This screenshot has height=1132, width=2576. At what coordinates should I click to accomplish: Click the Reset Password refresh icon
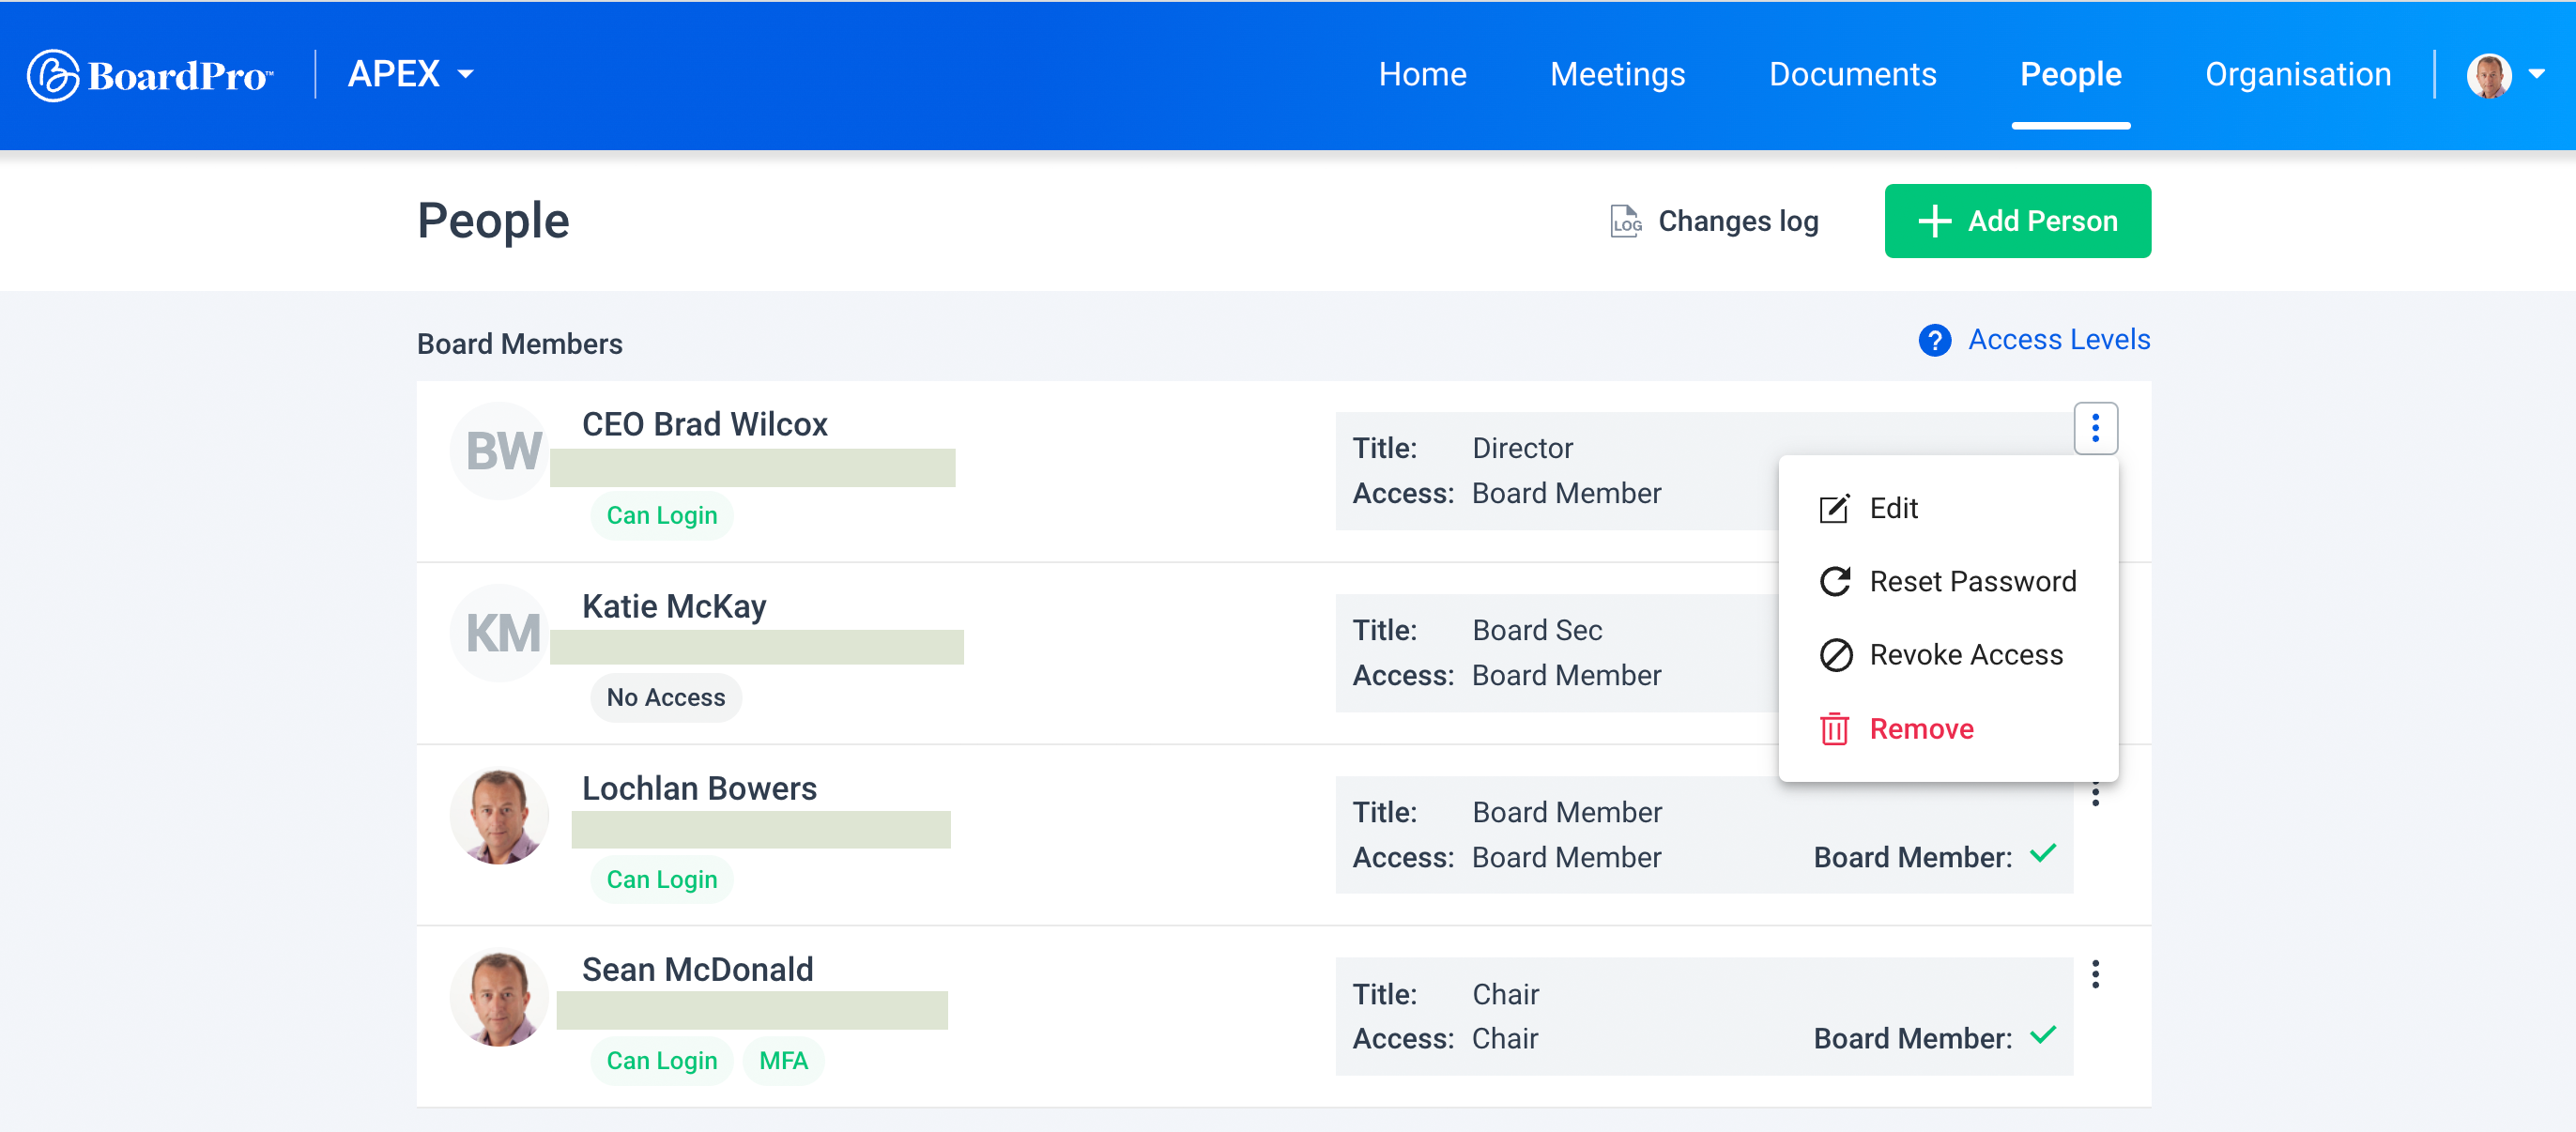tap(1834, 581)
